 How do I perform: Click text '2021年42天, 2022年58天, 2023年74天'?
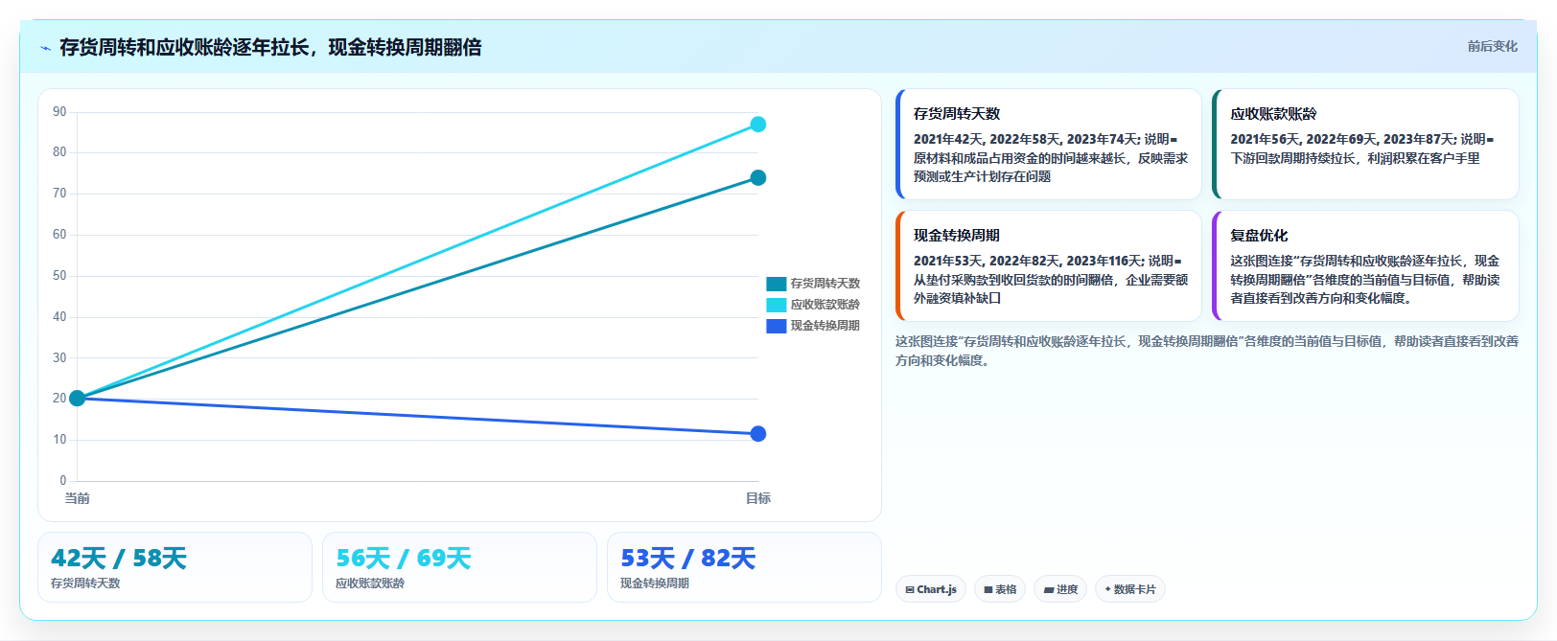(x=1025, y=140)
